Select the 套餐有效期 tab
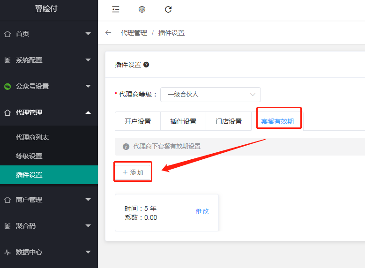The width and height of the screenshot is (365, 268). (x=277, y=121)
